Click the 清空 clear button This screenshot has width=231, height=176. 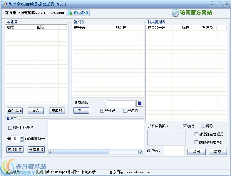tap(217, 152)
